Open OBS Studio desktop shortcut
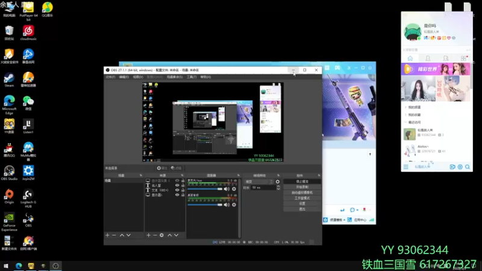This screenshot has height=271, width=482. click(x=9, y=173)
